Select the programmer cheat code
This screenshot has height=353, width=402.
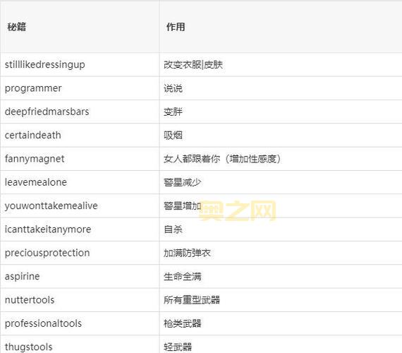pos(33,88)
